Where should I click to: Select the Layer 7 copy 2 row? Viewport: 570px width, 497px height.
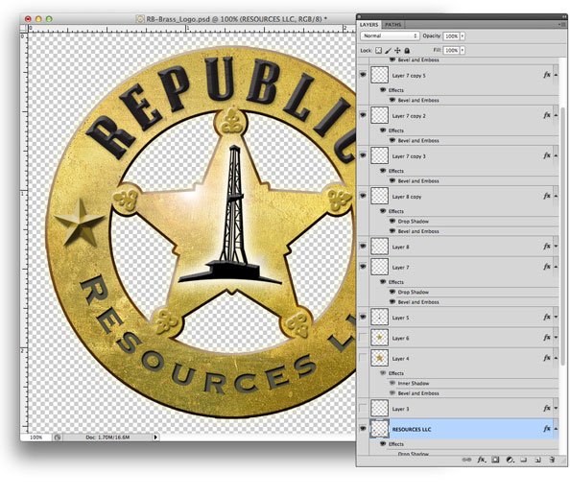point(464,115)
